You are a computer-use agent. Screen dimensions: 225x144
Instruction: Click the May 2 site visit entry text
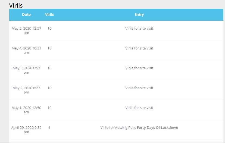139,88
